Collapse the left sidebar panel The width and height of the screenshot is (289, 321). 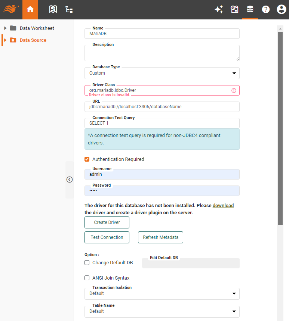(x=70, y=180)
